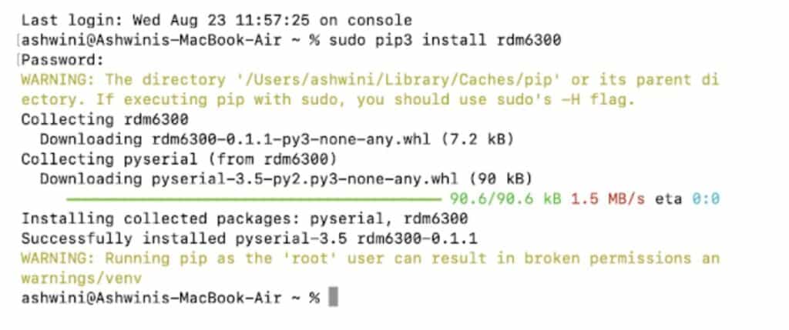Click the yellow 'root' user warning line

370,258
